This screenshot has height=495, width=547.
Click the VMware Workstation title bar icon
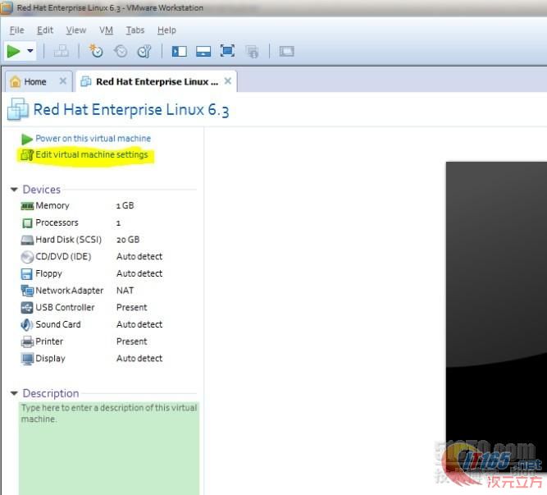[x=7, y=8]
